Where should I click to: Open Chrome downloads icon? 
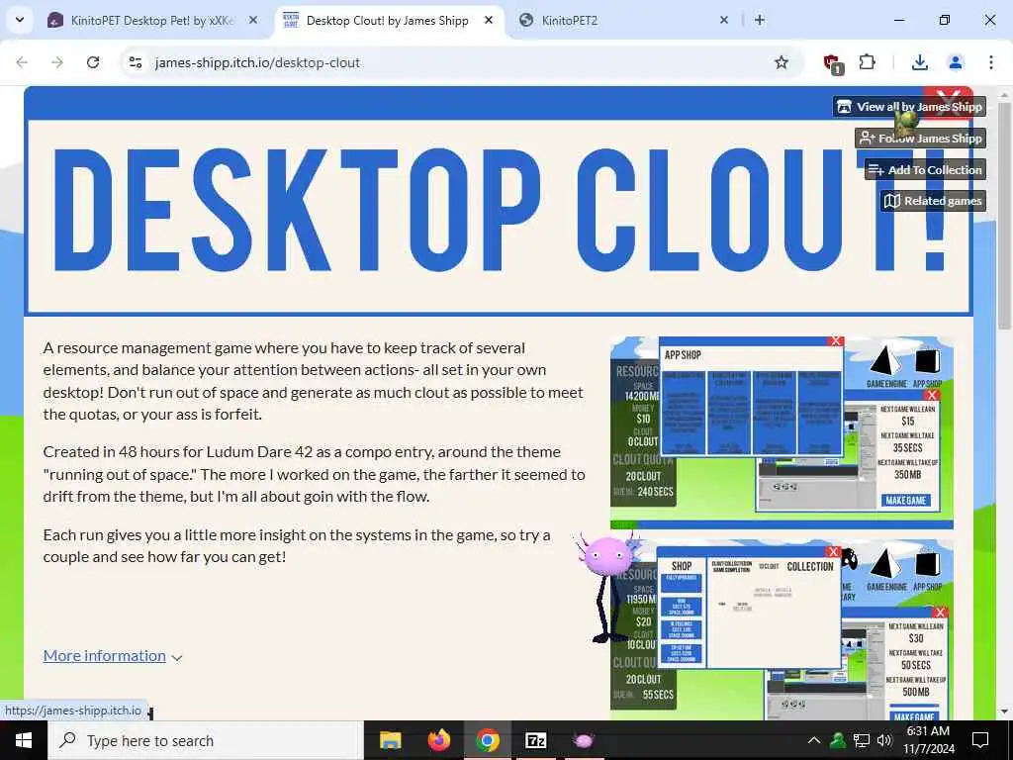coord(919,62)
